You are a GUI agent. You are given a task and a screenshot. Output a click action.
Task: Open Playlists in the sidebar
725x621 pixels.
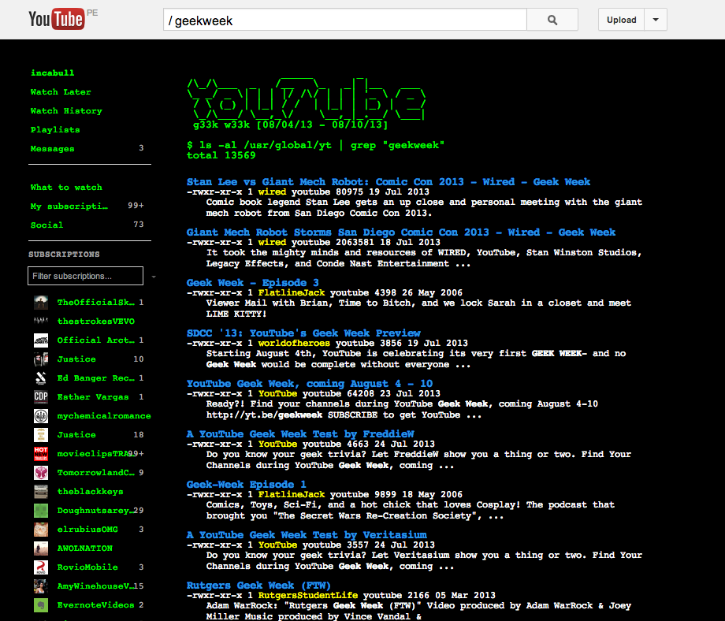pyautogui.click(x=55, y=130)
